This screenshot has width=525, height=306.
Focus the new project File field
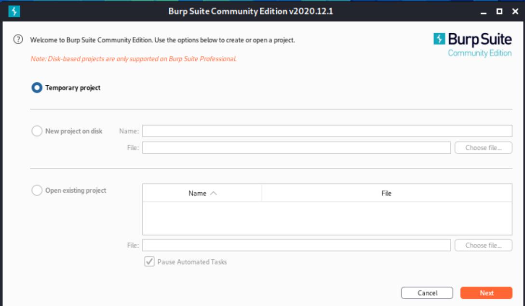(296, 148)
